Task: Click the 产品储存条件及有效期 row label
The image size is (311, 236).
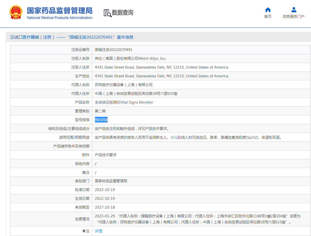Action: pos(71,146)
